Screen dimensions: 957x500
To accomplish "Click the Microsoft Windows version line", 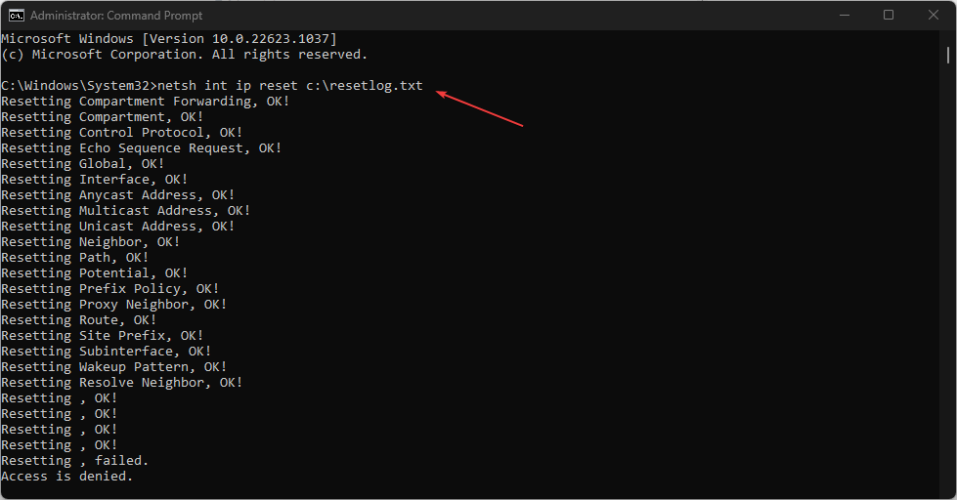I will tap(168, 39).
